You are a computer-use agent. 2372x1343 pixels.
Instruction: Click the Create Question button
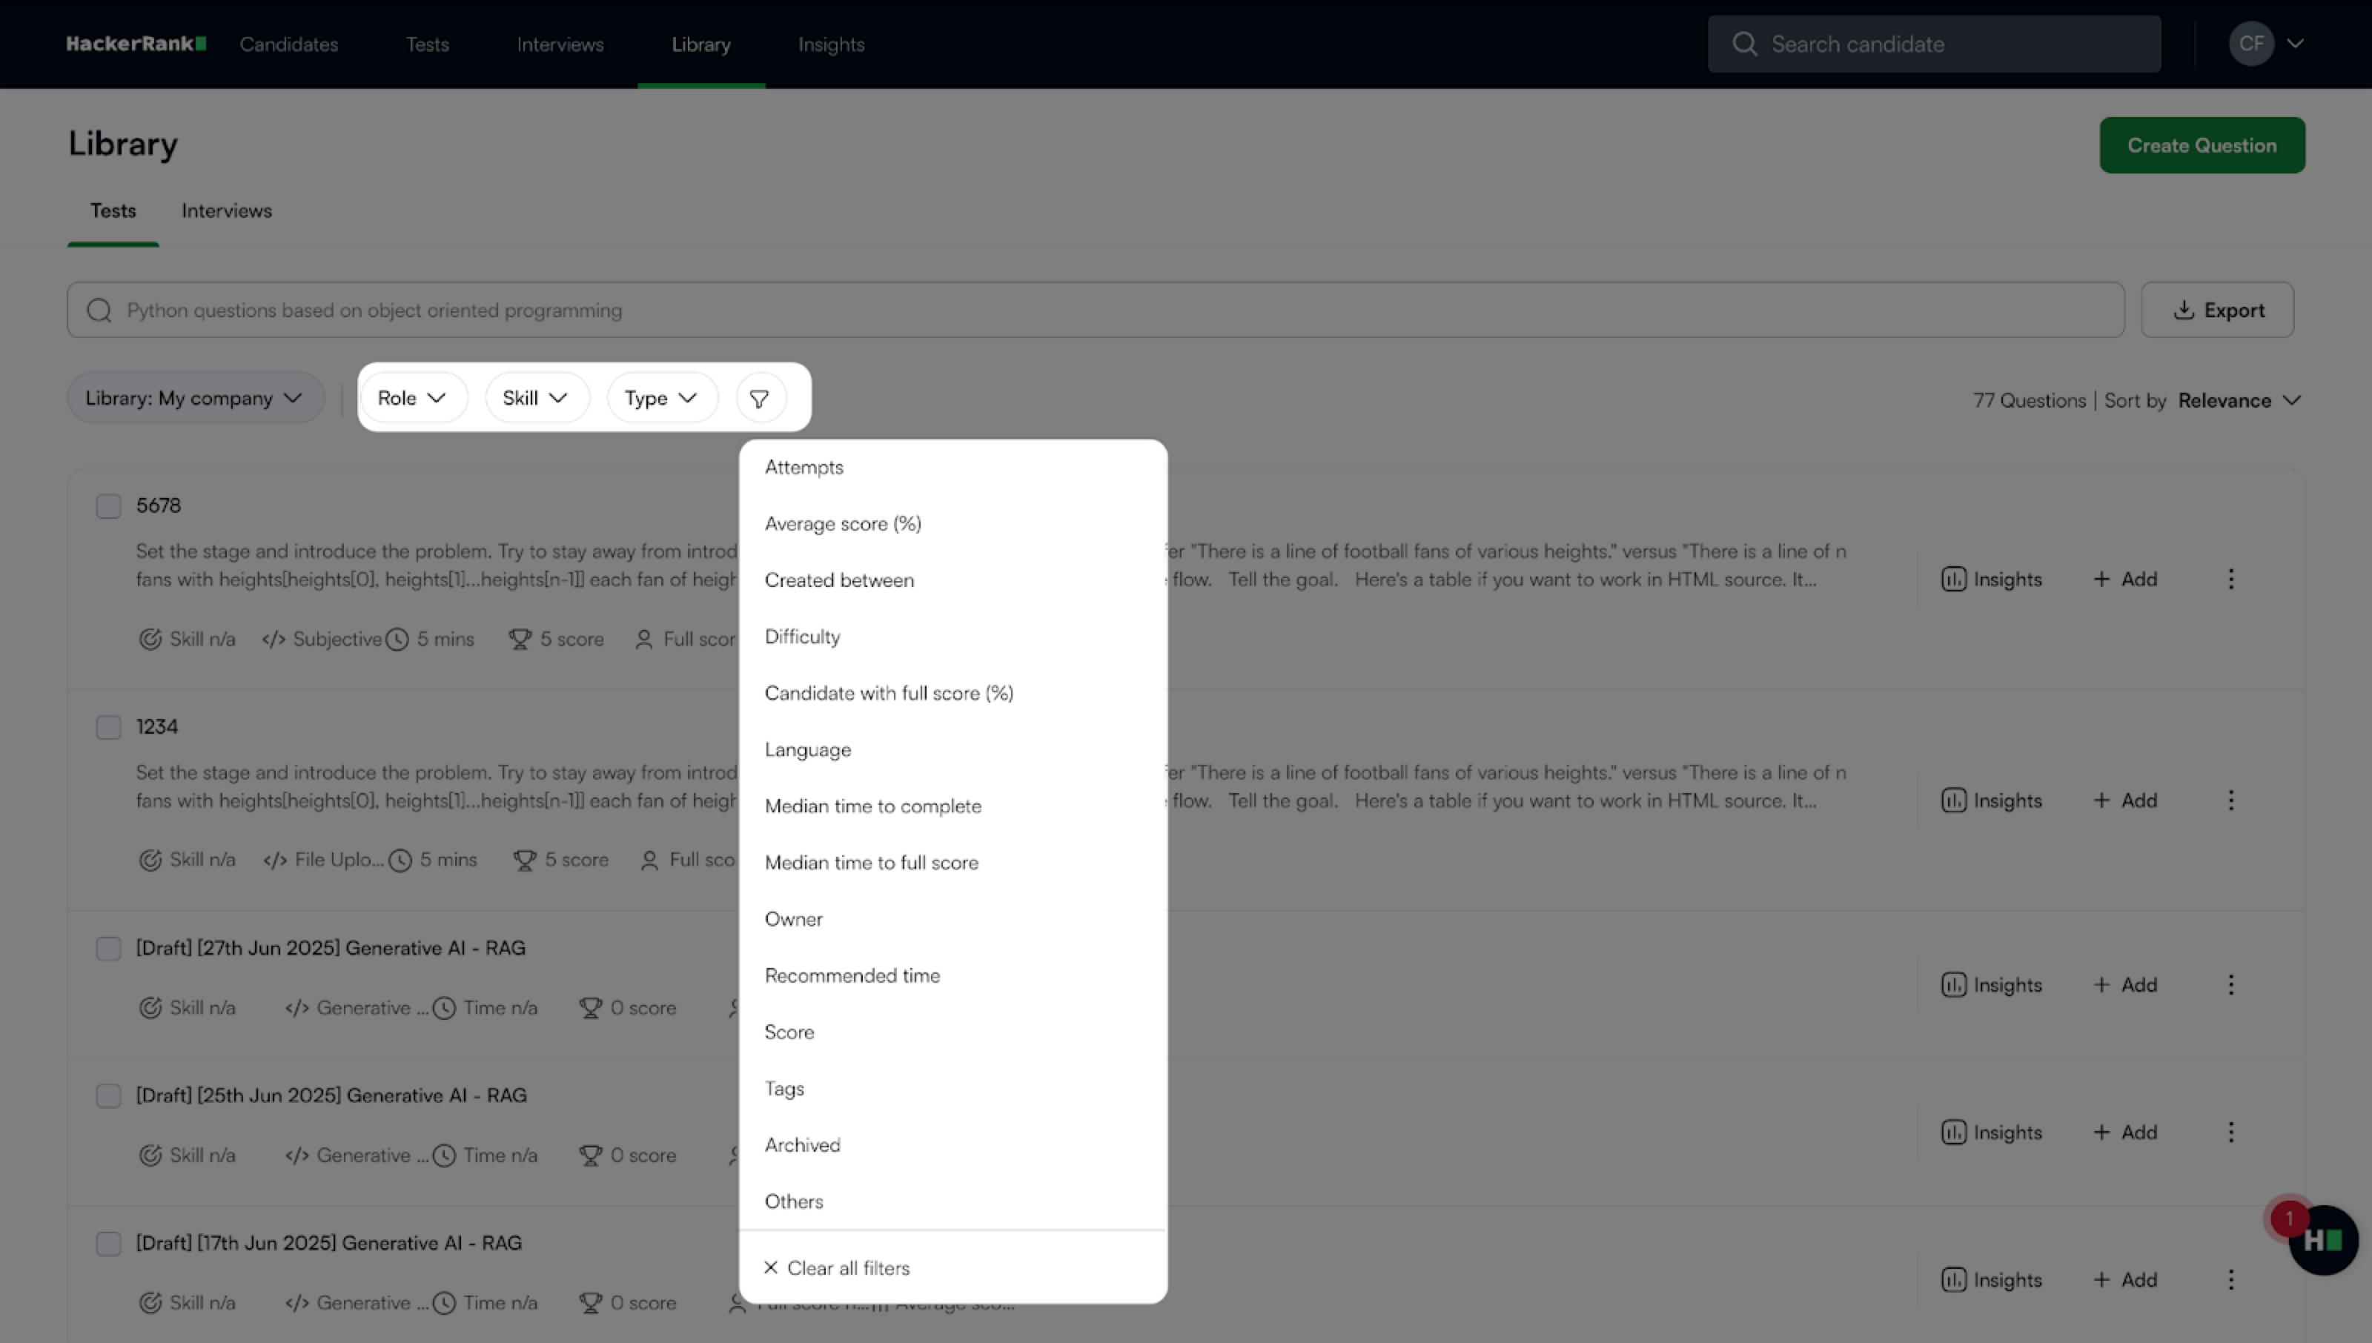tap(2202, 146)
